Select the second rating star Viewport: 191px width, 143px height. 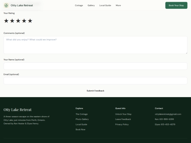[x=12, y=21]
